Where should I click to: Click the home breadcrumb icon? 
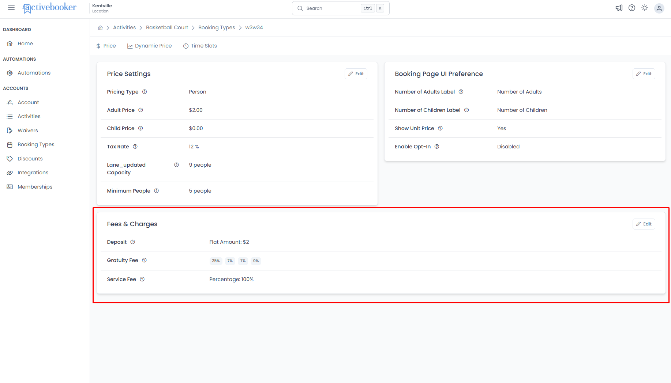(x=100, y=27)
